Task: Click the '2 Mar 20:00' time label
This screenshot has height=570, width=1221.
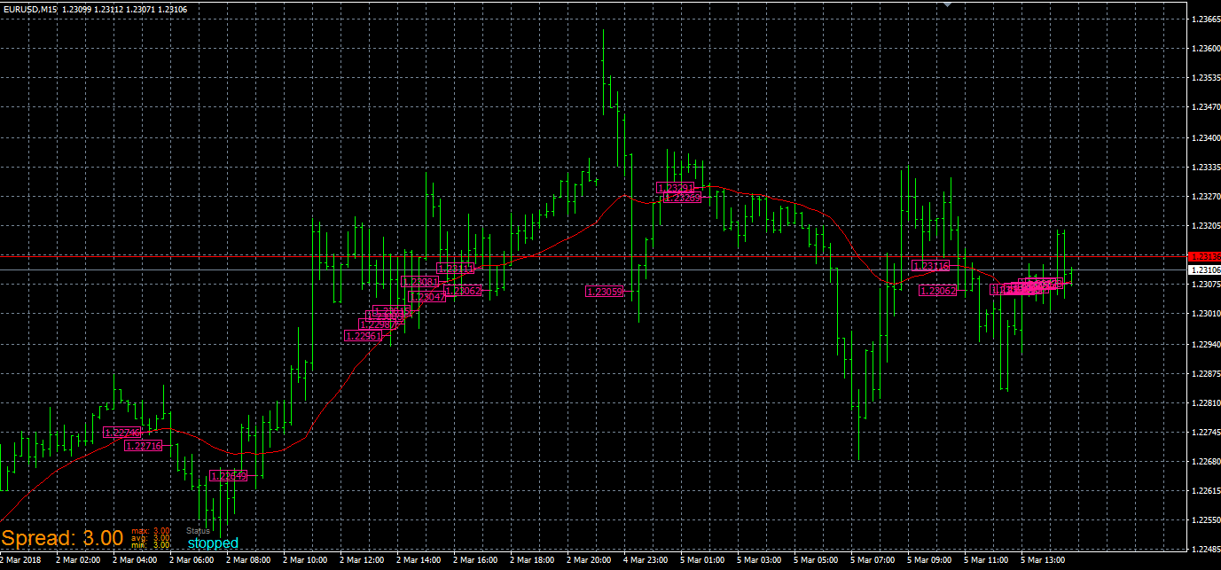Action: [x=589, y=560]
